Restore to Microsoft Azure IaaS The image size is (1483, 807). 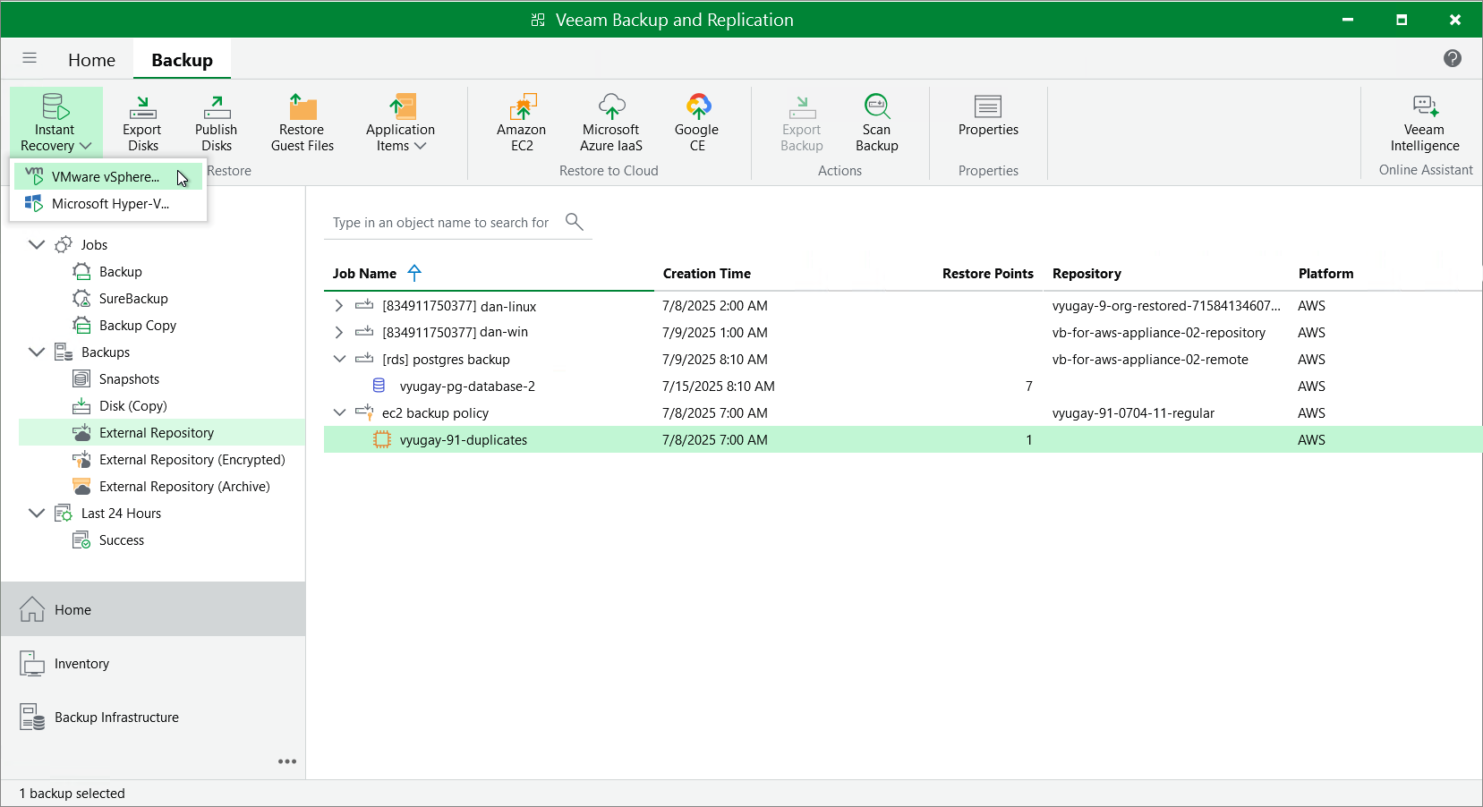pyautogui.click(x=611, y=123)
